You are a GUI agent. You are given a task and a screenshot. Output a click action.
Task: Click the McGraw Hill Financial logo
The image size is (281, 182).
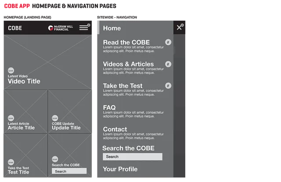coord(61,28)
